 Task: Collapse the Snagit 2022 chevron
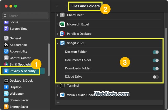57,43
